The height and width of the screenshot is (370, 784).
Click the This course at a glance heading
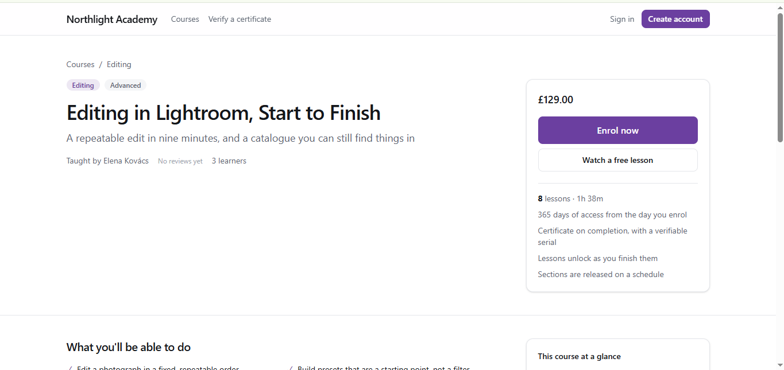(579, 356)
